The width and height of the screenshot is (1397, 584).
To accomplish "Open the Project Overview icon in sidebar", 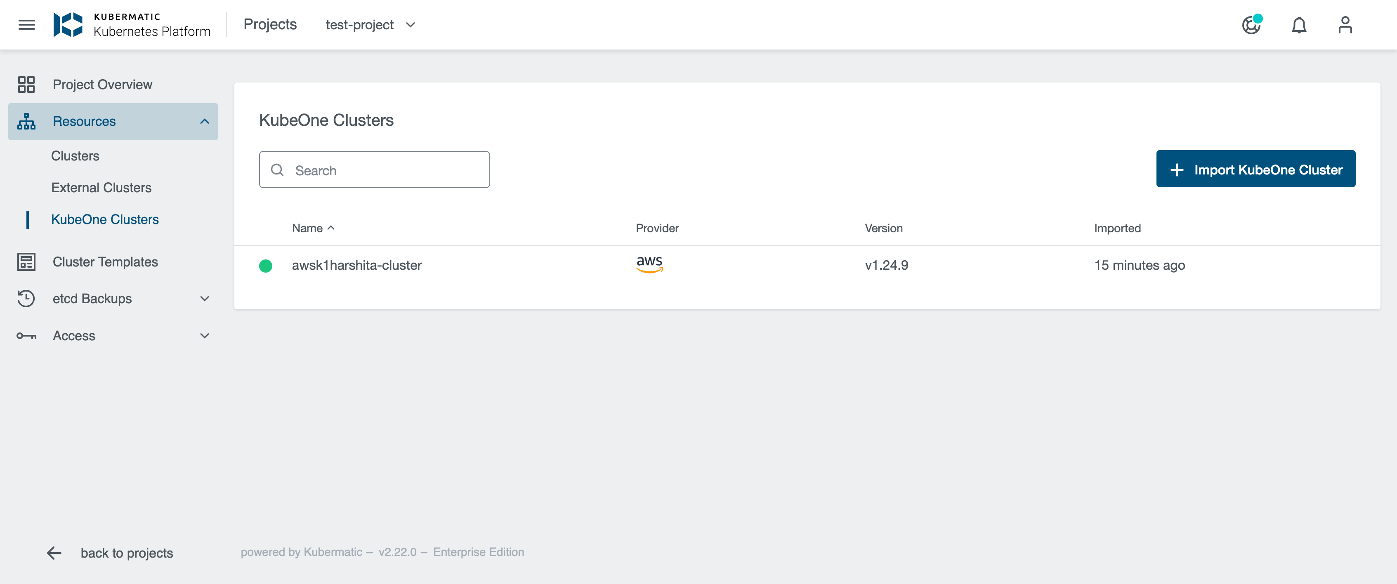I will [x=26, y=85].
